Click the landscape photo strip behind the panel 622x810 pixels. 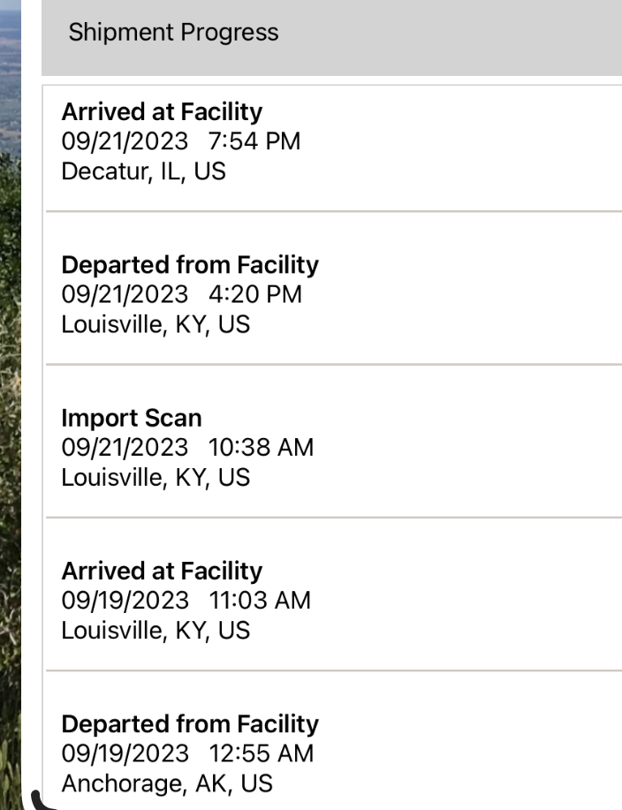11,405
